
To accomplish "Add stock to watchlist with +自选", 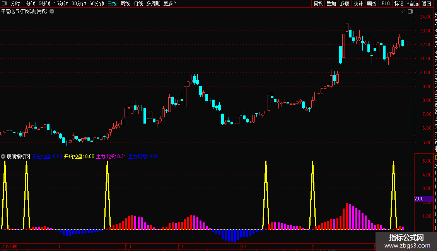I will [413, 3].
